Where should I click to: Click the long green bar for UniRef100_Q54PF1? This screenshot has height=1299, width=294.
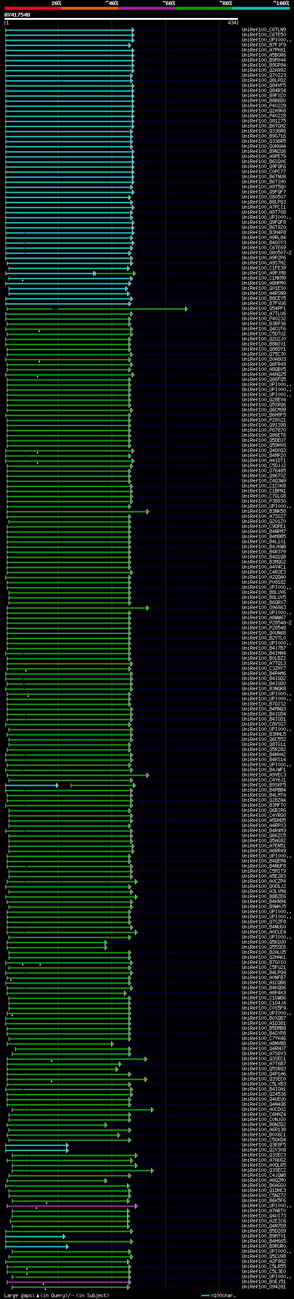click(96, 309)
